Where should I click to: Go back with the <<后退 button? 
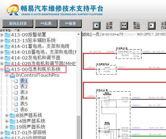(x=46, y=23)
